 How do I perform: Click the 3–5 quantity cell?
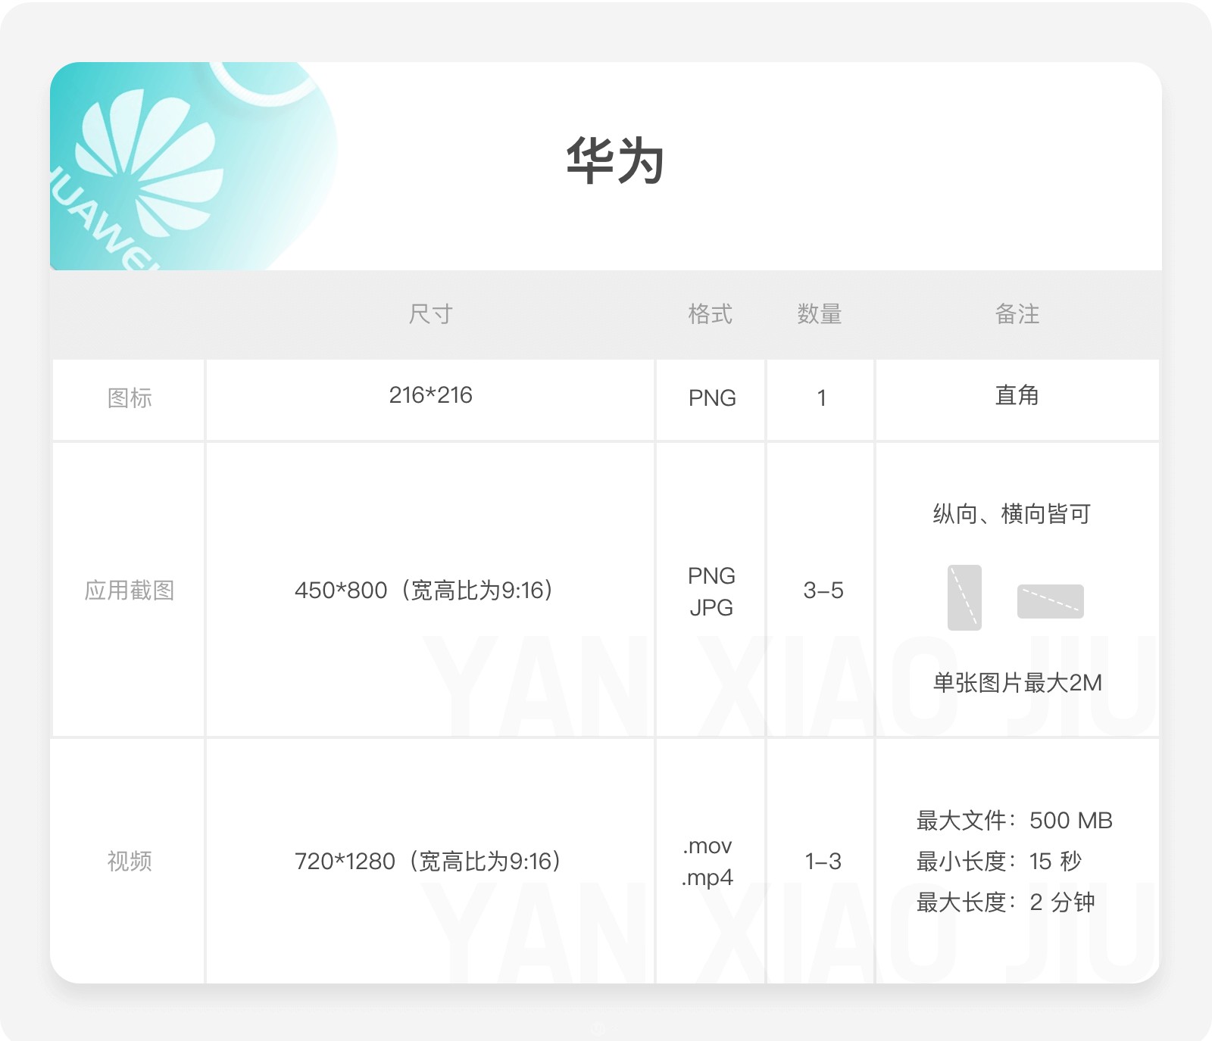823,591
